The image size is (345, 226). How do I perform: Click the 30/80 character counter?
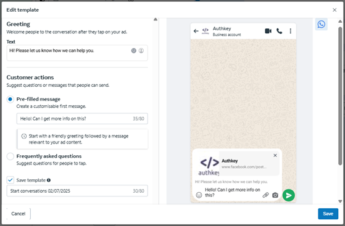[138, 191]
